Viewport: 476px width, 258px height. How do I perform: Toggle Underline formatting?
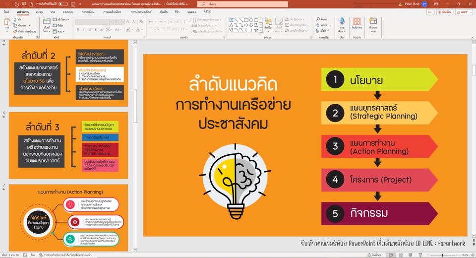click(90, 29)
